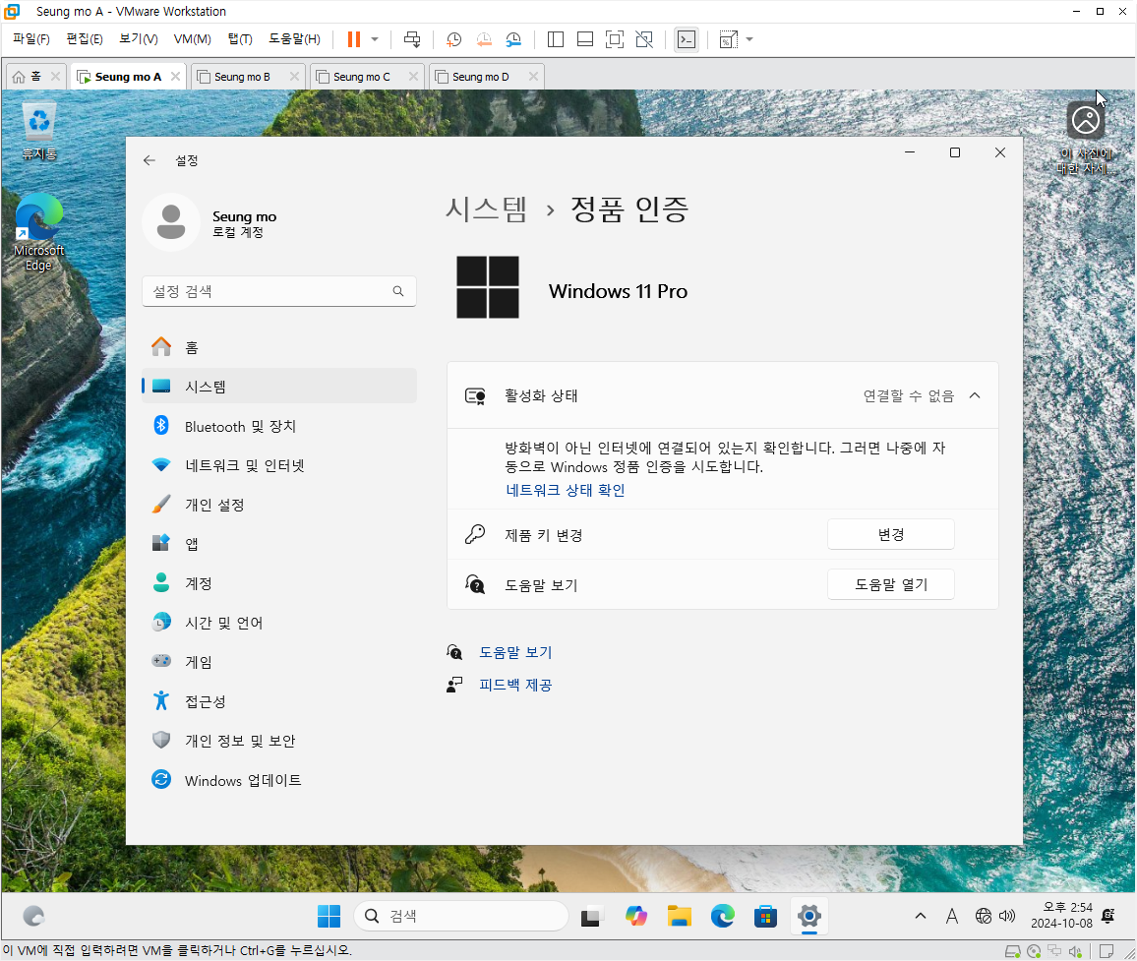Click the 네트워크 상태 확인 link
Viewport: 1137px width, 961px height.
(x=565, y=490)
